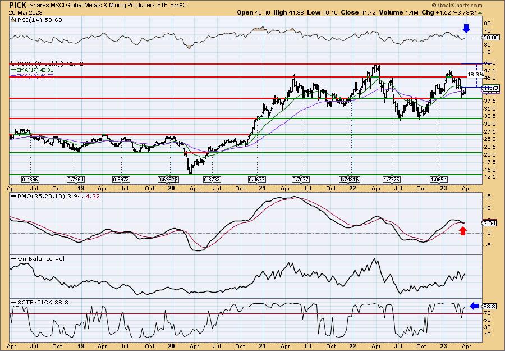The image size is (505, 351).
Task: Click the 0.7037 dividend marker
Action: (301, 179)
